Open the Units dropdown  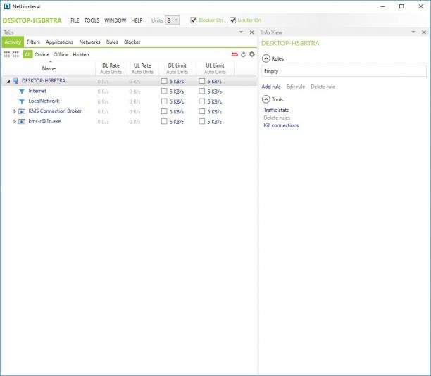[172, 20]
